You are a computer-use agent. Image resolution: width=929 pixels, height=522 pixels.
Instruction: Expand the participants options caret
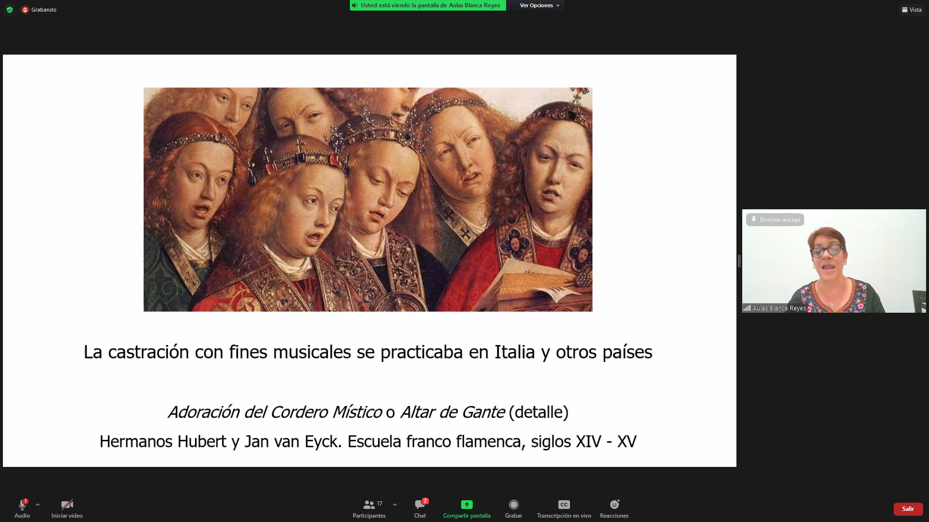click(395, 505)
